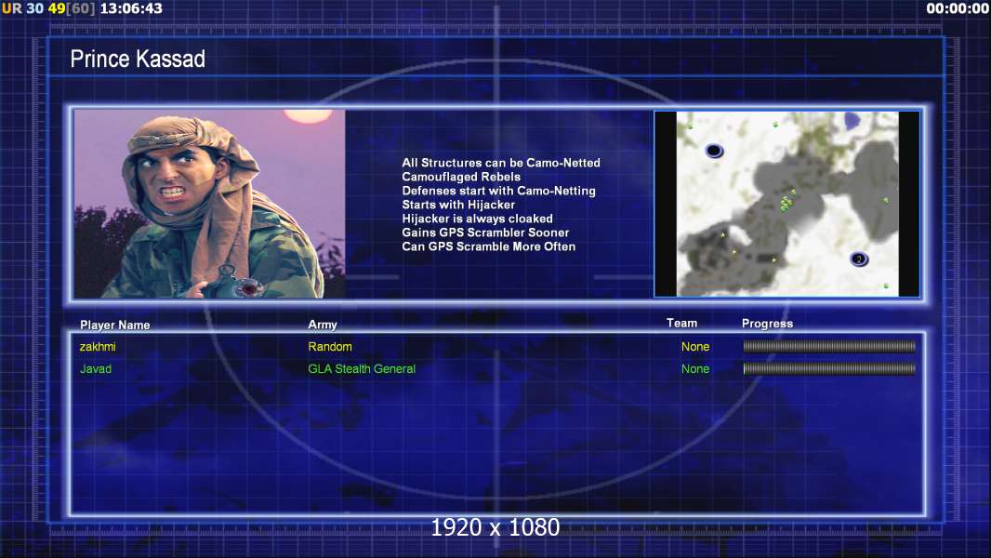This screenshot has height=558, width=991.
Task: Click the Random army entry
Action: (330, 346)
